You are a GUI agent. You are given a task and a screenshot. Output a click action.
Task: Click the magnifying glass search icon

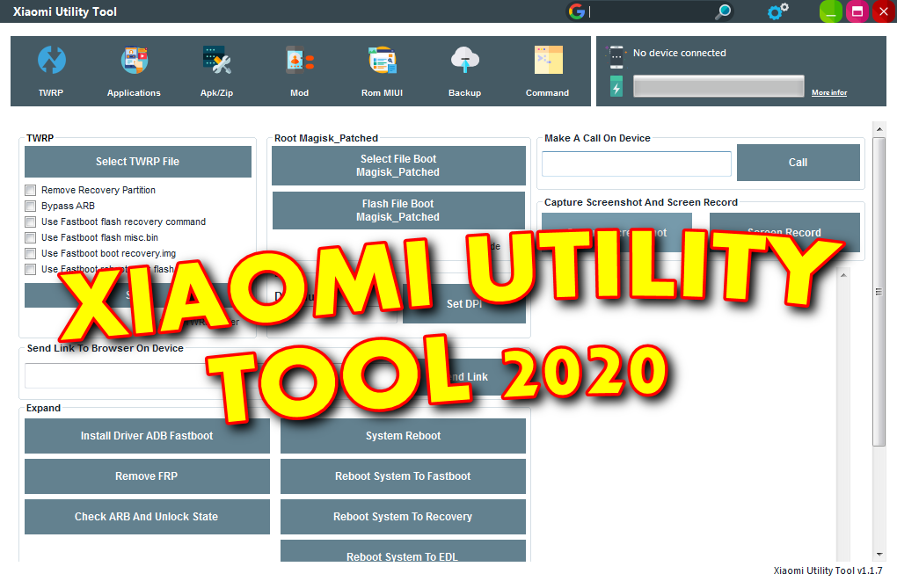pos(724,11)
